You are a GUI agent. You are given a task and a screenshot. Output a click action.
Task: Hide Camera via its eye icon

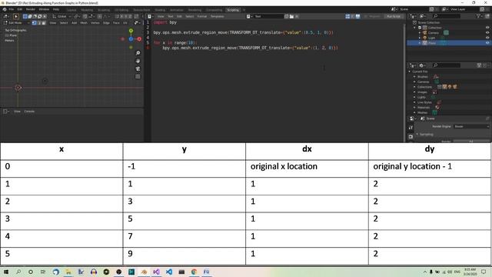point(487,32)
